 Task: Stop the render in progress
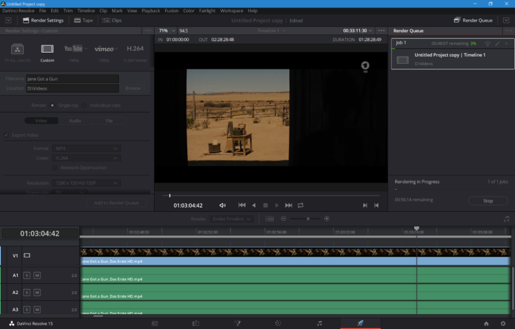[488, 201]
